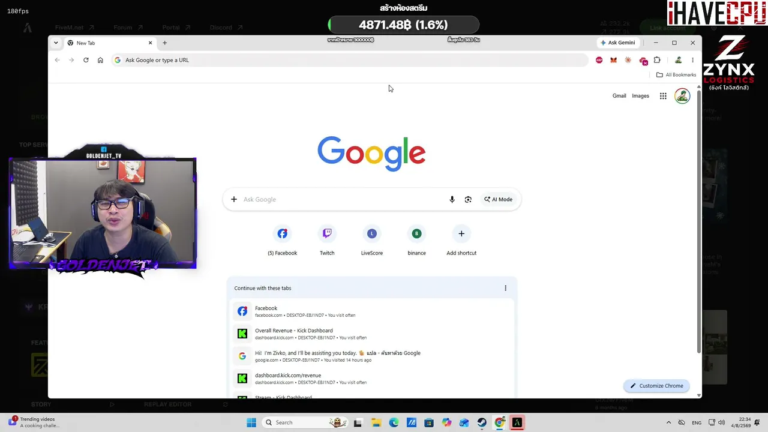Click the browser back arrow
This screenshot has height=432, width=768.
[x=57, y=60]
